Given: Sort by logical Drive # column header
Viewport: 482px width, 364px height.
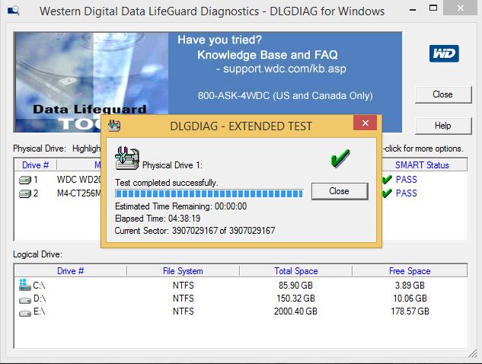Looking at the screenshot, I should tap(70, 271).
